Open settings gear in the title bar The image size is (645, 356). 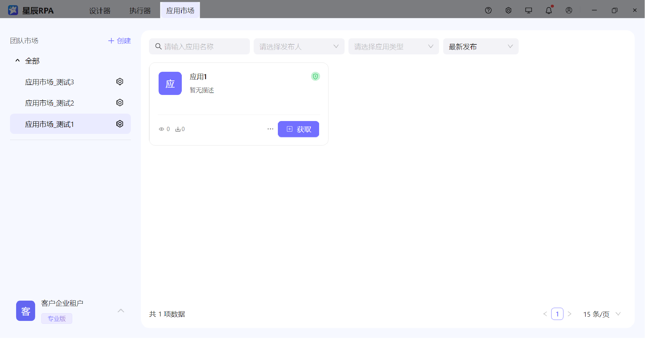click(x=508, y=10)
